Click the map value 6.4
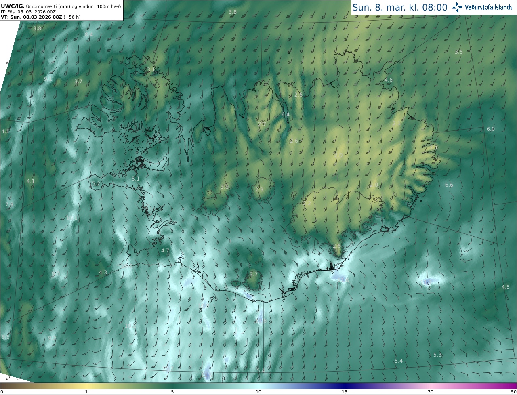This screenshot has height=395, width=517. [x=286, y=114]
